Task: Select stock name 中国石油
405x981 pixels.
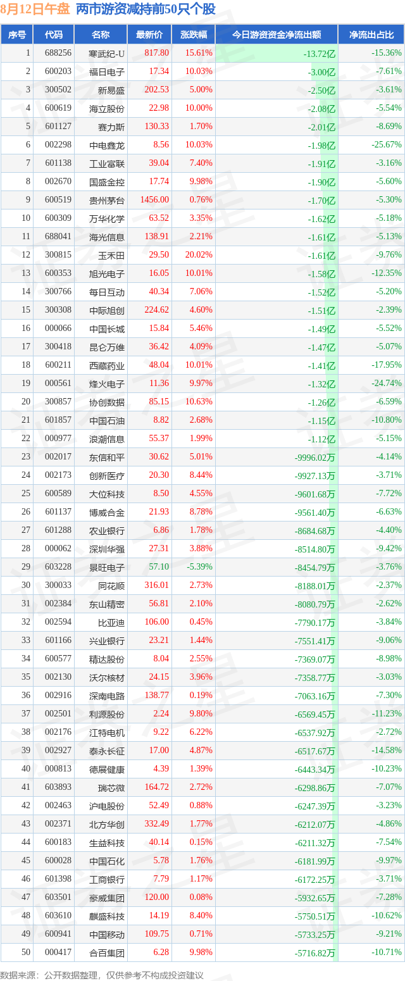Action: pos(107,421)
